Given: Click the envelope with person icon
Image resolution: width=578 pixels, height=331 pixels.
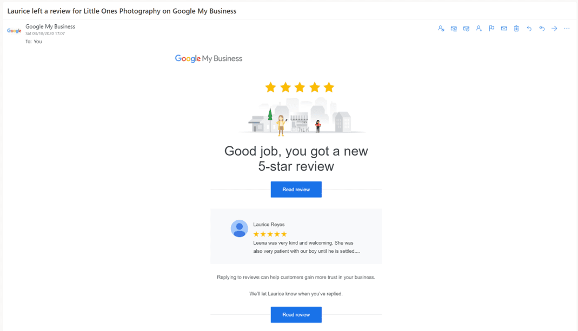Looking at the screenshot, I should pyautogui.click(x=454, y=29).
